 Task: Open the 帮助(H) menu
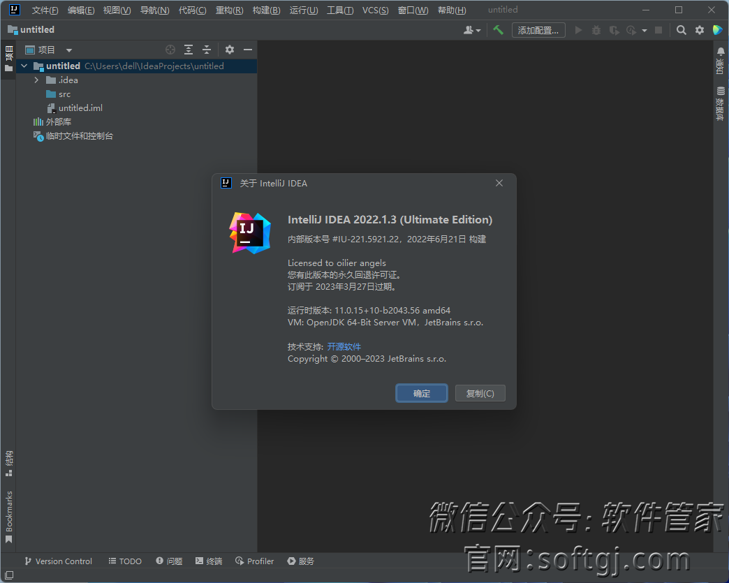tap(452, 10)
